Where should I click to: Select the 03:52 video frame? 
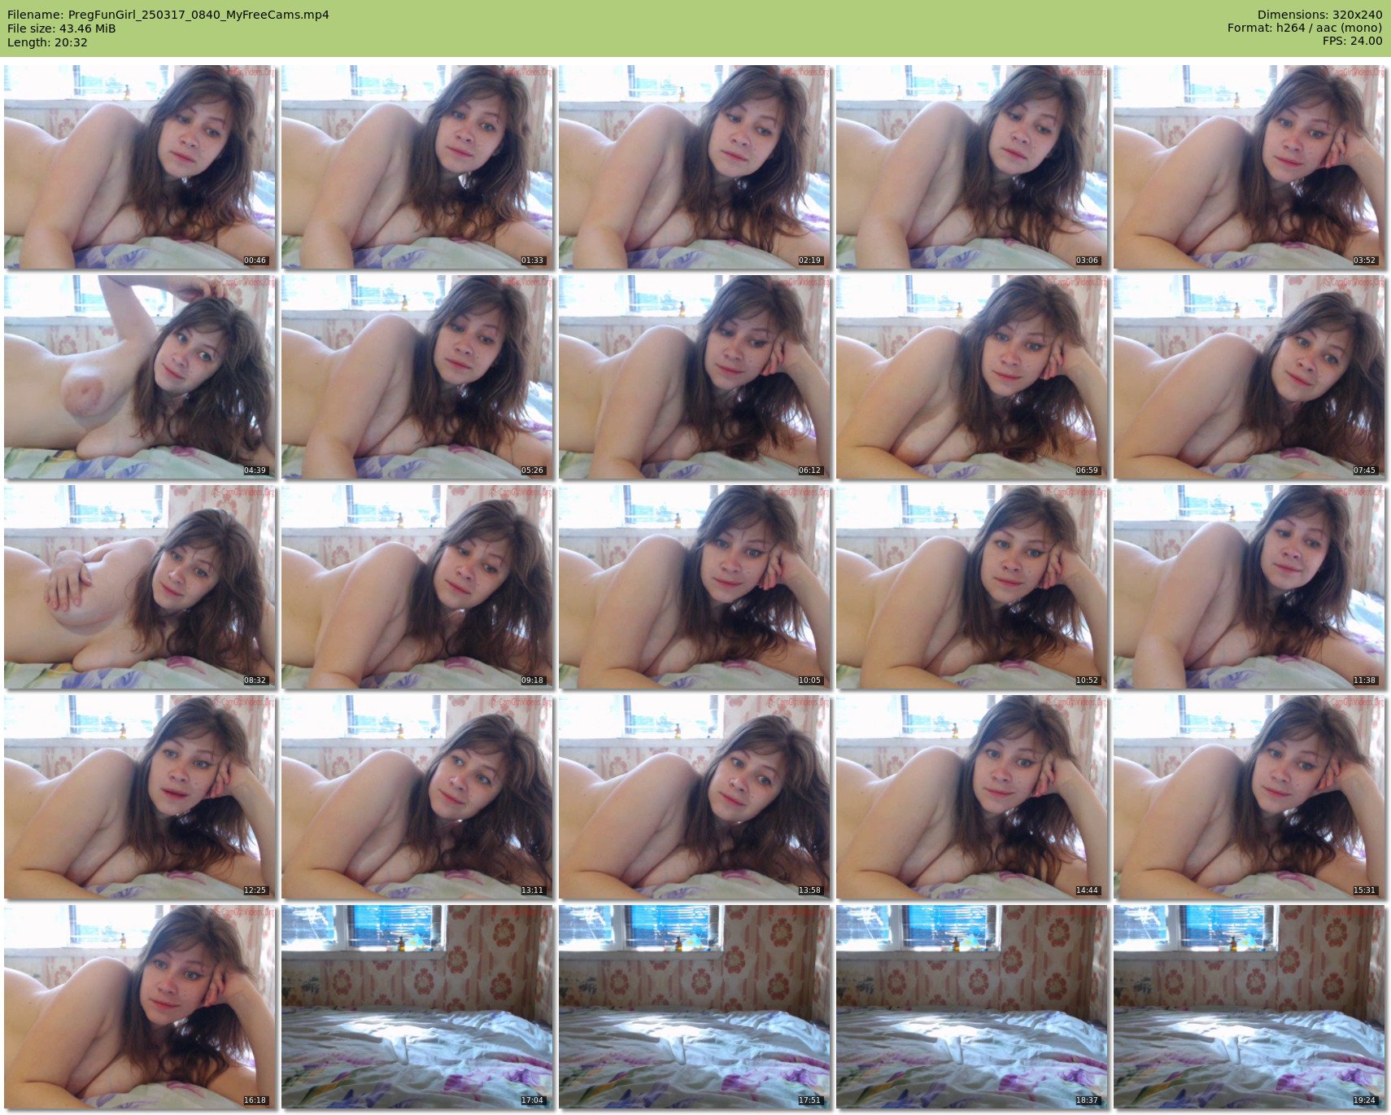(1249, 167)
